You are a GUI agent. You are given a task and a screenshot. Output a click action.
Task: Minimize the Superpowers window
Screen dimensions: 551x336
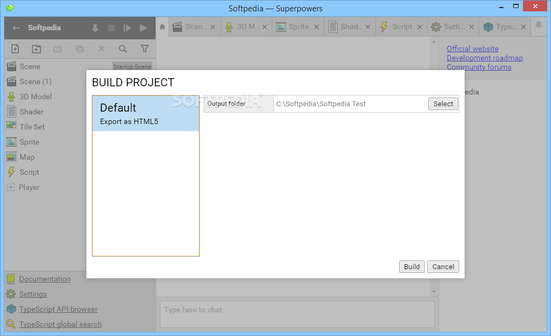coord(501,7)
